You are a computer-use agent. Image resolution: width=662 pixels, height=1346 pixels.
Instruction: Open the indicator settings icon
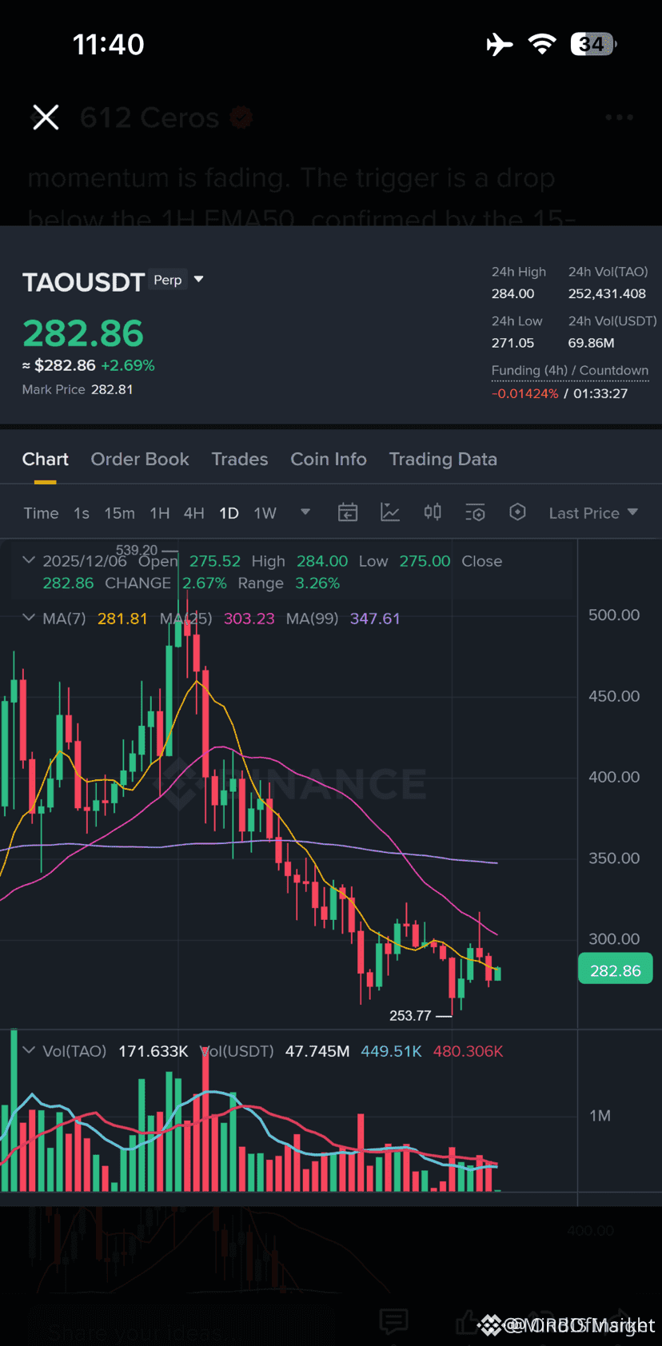(475, 512)
